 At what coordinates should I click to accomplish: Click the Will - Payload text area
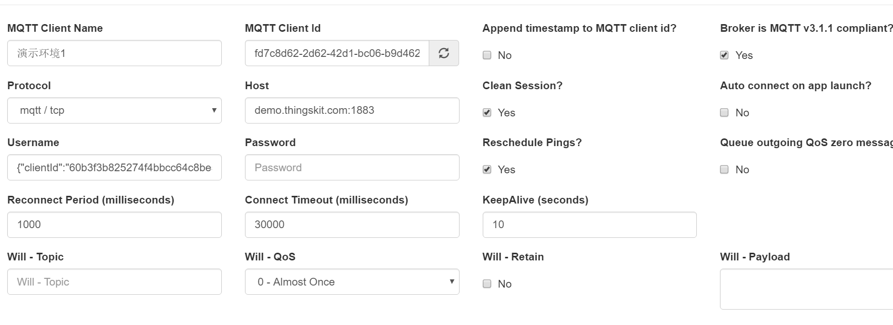(806, 289)
